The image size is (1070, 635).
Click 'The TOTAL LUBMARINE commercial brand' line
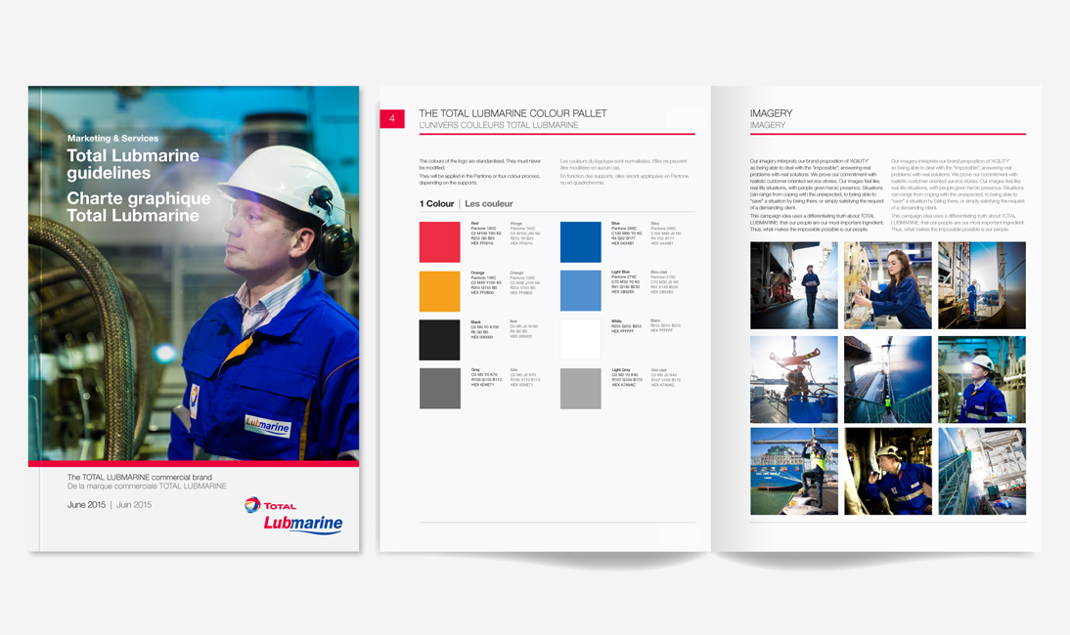coord(139,477)
